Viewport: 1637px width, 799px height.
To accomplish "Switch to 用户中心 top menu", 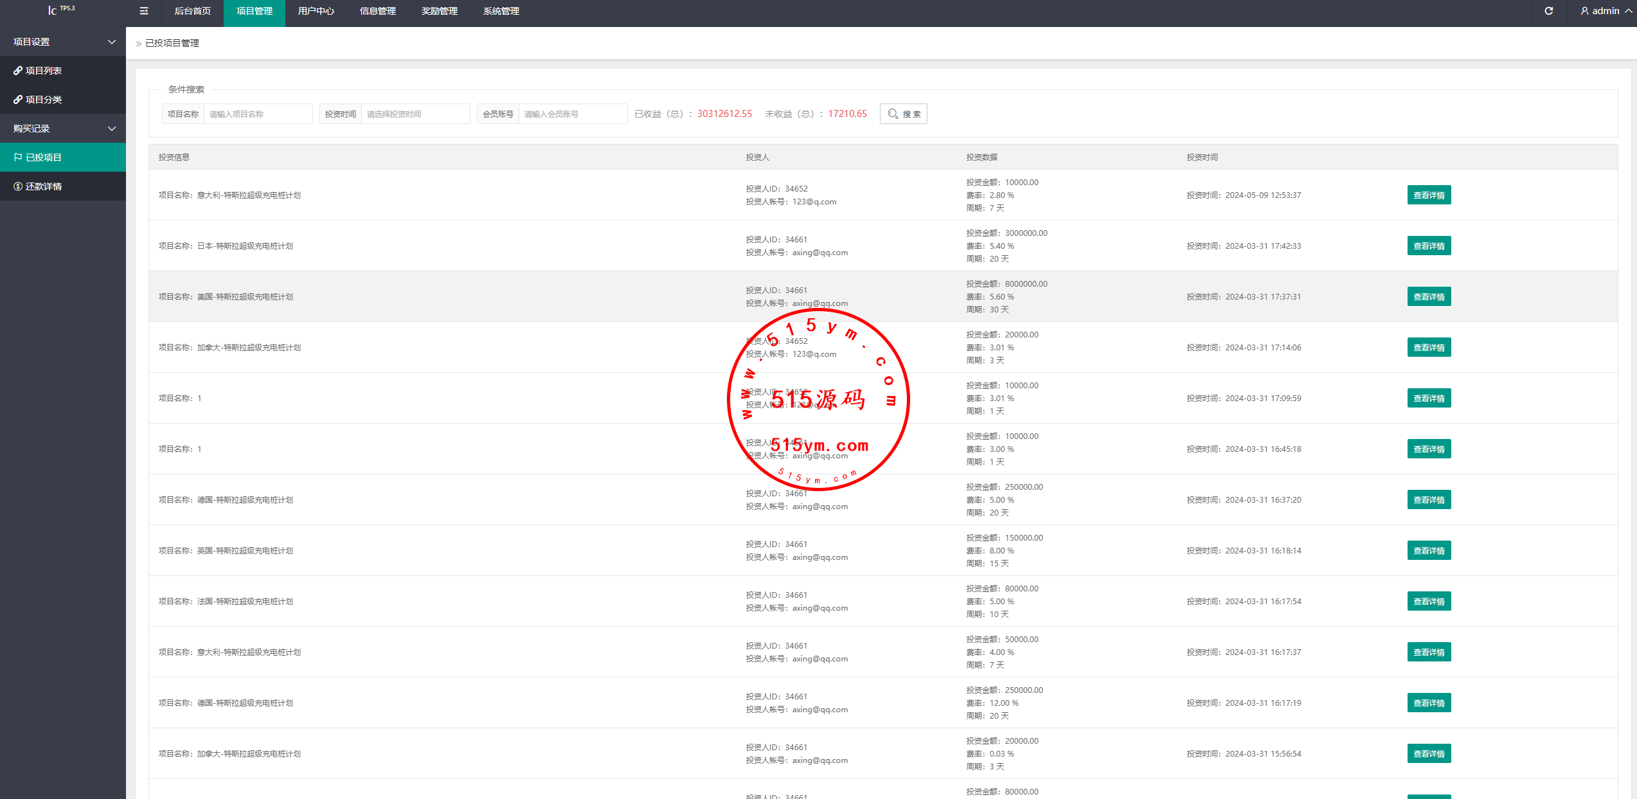I will click(x=316, y=11).
